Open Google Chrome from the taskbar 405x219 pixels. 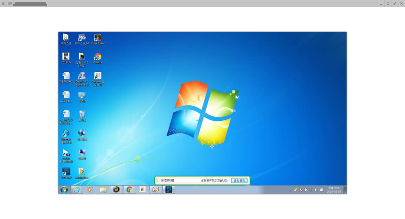click(x=130, y=190)
